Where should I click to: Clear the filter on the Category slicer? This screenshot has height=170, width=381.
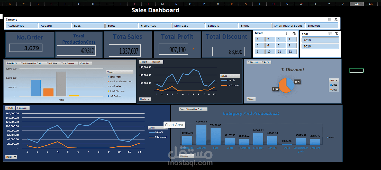click(x=336, y=19)
